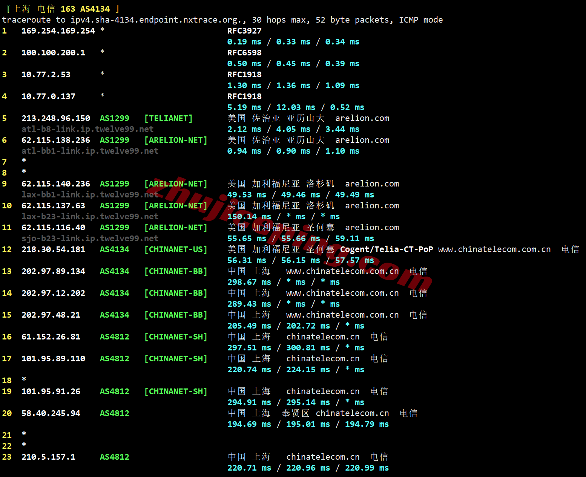Click latency value 224.15 ms
Viewport: 586px width, 477px height.
point(308,370)
